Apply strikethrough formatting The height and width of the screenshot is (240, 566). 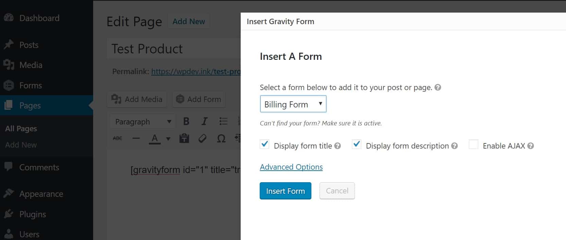pos(117,138)
